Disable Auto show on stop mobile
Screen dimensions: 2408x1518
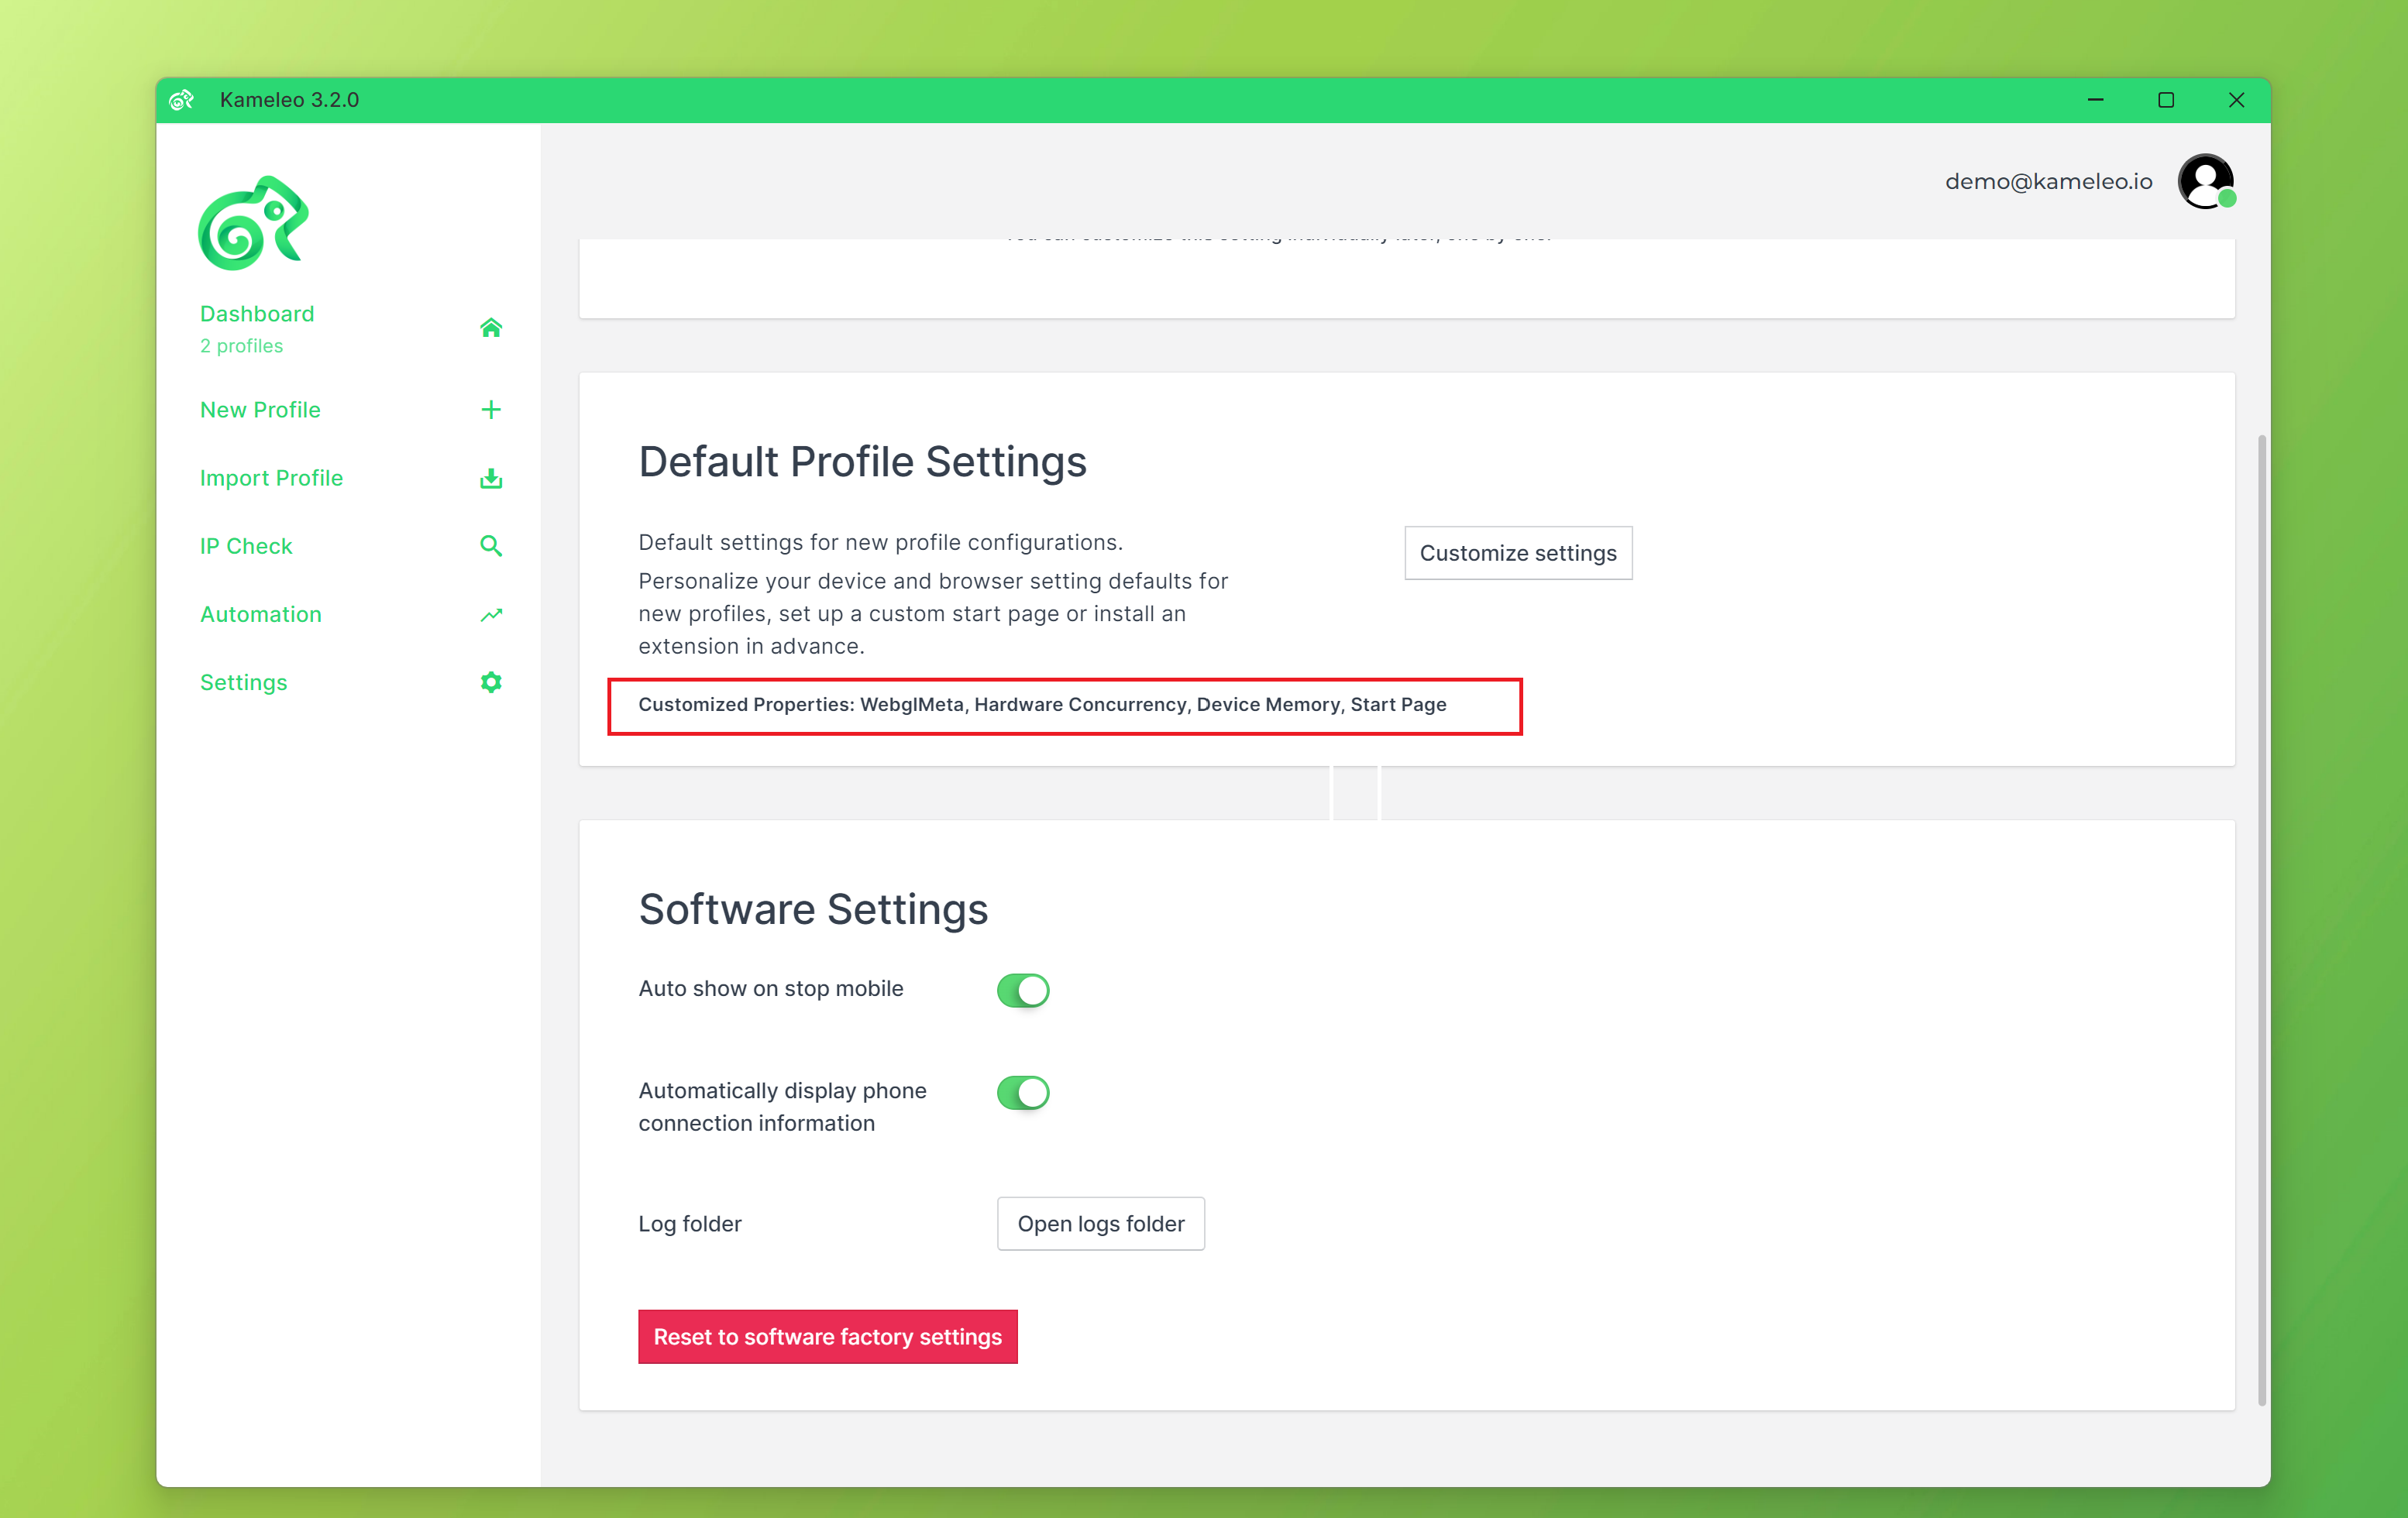1022,991
